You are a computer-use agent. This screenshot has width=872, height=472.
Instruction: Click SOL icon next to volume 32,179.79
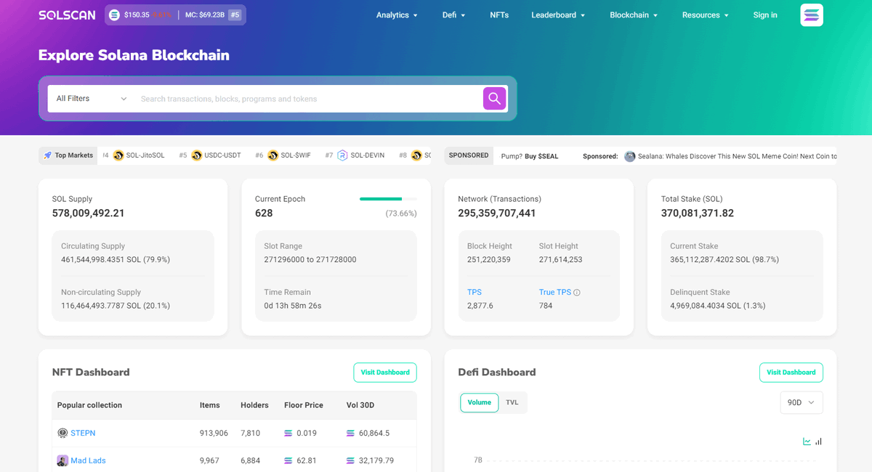click(351, 461)
